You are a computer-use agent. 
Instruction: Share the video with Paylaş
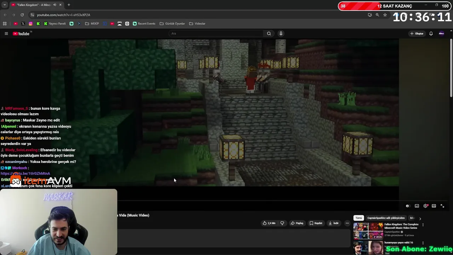coord(297,223)
